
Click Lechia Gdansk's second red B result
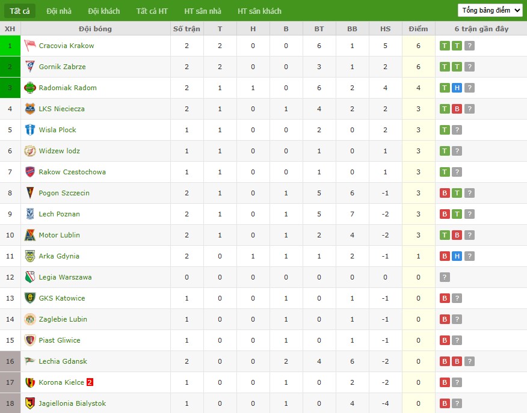[x=457, y=361]
